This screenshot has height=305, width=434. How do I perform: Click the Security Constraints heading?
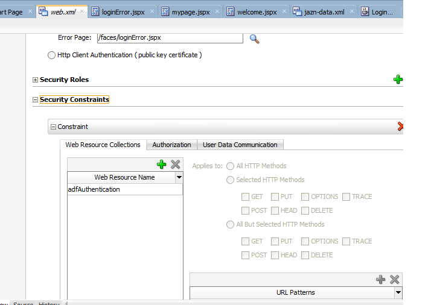coord(74,99)
